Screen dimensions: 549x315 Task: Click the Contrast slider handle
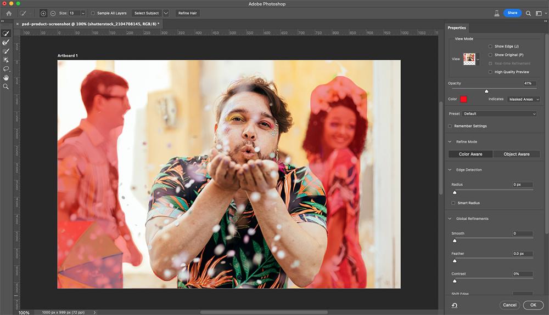pos(455,281)
